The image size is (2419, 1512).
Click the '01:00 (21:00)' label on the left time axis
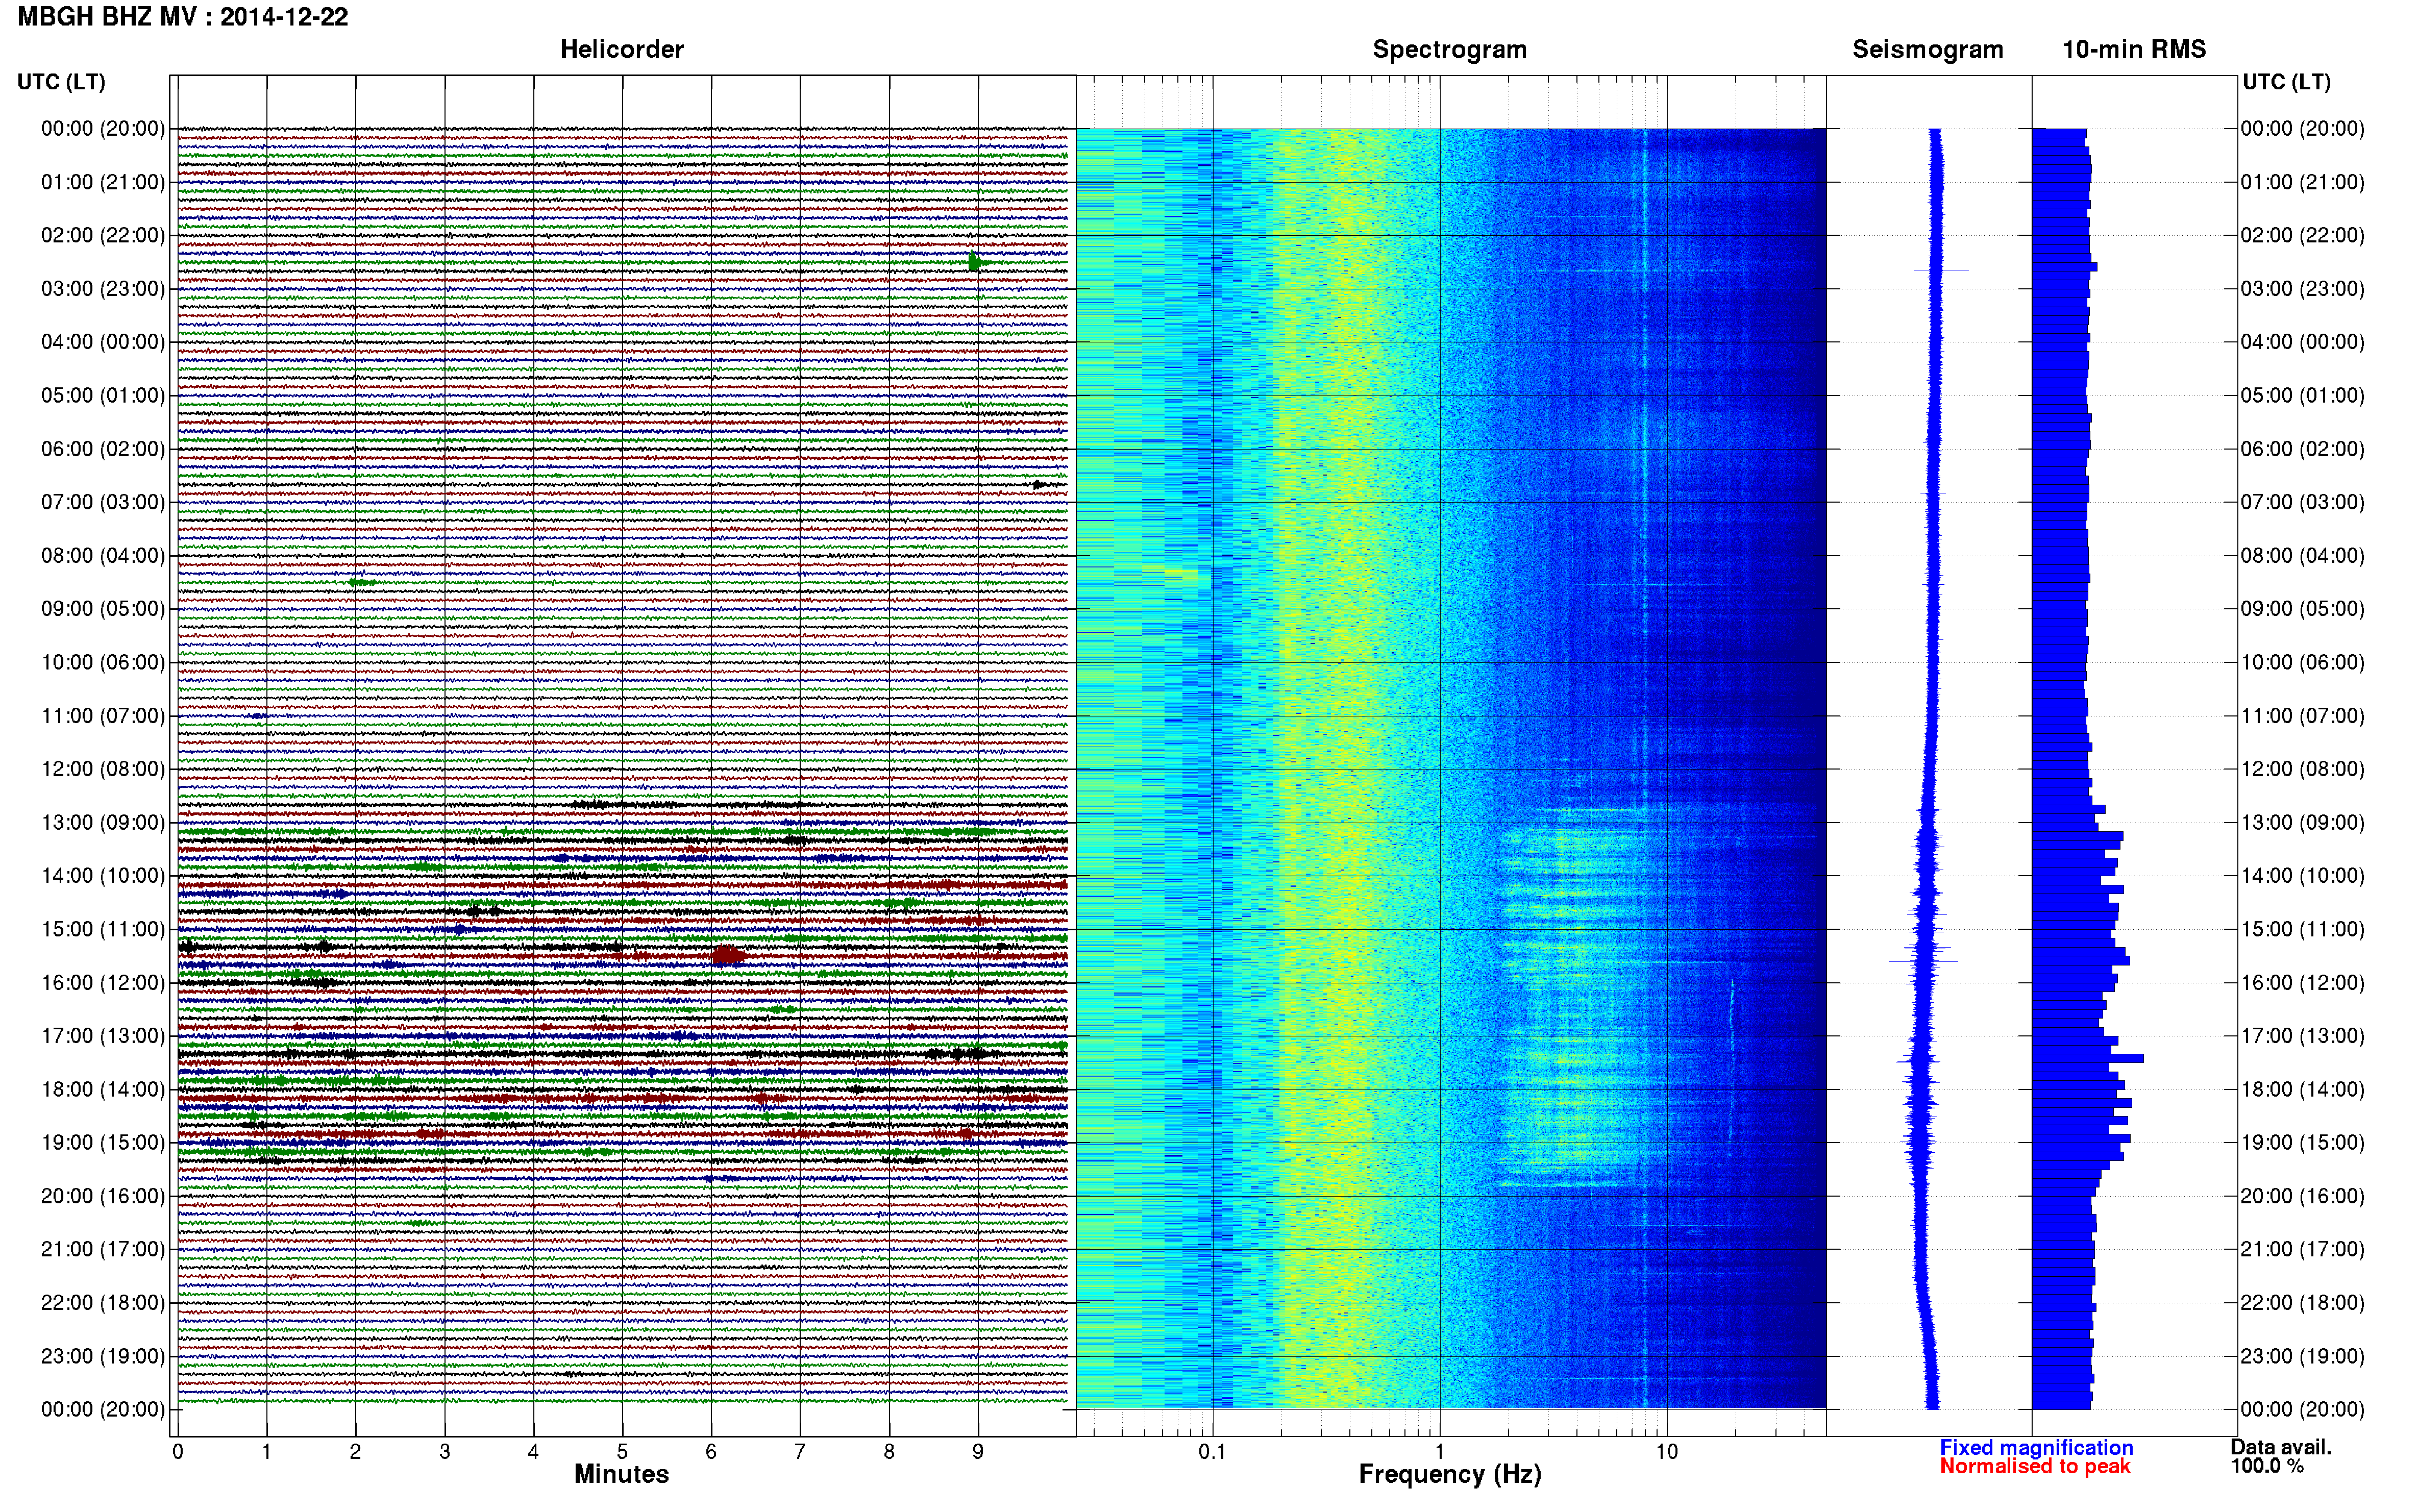click(103, 182)
